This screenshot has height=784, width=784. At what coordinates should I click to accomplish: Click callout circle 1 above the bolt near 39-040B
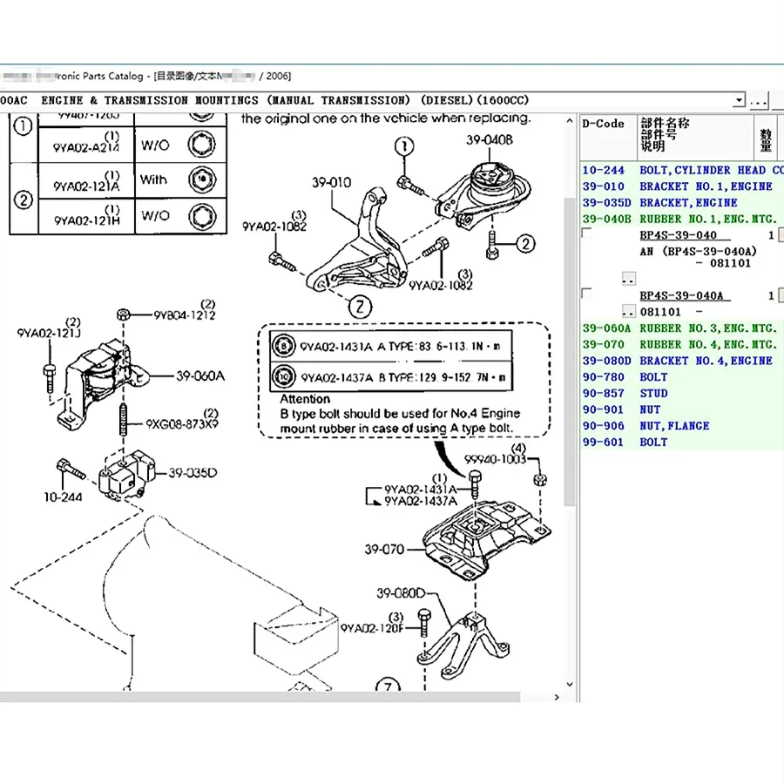point(404,146)
